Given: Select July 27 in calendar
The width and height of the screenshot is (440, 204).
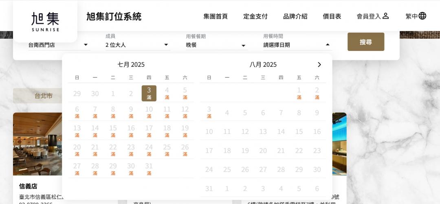Looking at the screenshot, I should click(77, 169).
